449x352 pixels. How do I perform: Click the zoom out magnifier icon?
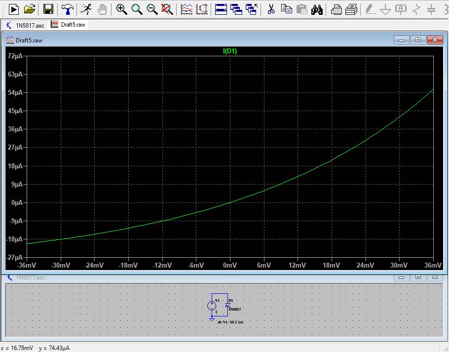152,9
